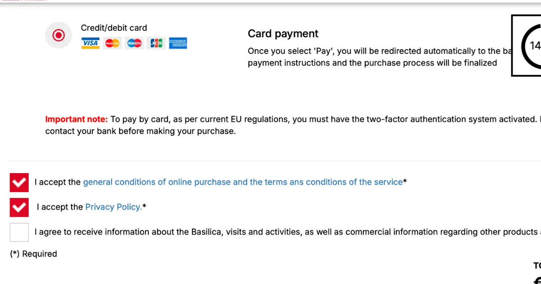Click the Card payment heading
The width and height of the screenshot is (541, 284).
[283, 34]
